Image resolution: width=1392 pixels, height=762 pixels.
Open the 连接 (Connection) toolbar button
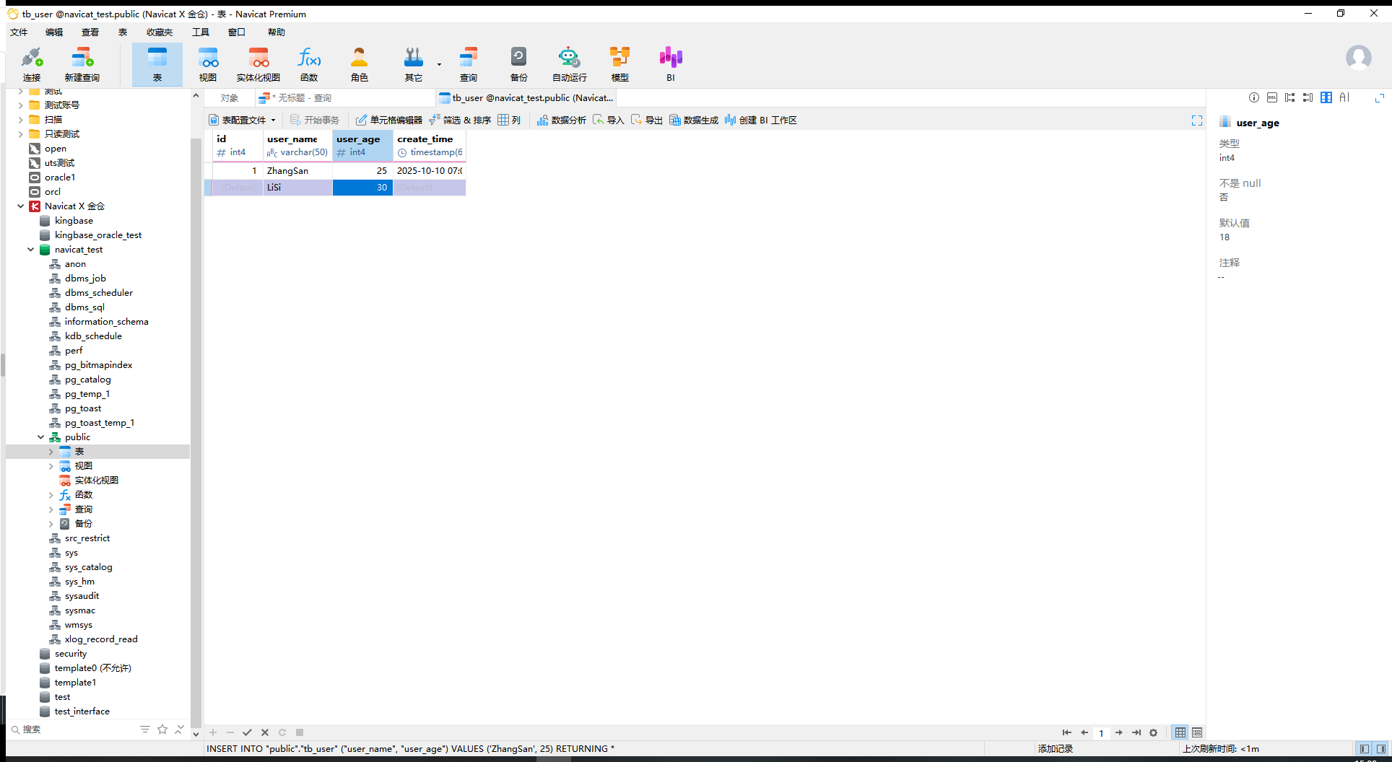[x=32, y=64]
